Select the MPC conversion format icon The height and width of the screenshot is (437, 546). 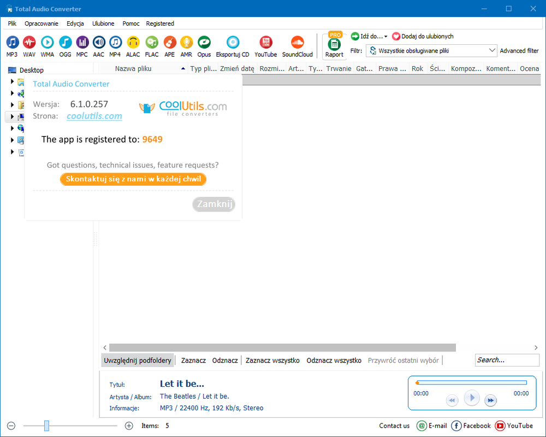pyautogui.click(x=82, y=46)
